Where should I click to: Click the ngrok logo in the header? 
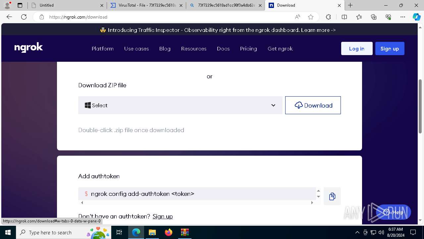(x=28, y=48)
